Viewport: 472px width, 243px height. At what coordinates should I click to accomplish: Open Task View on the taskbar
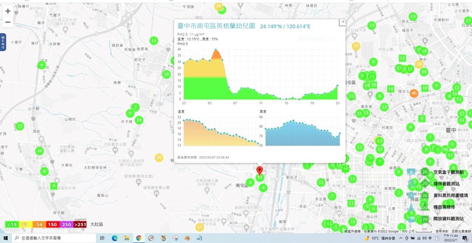[102, 238]
